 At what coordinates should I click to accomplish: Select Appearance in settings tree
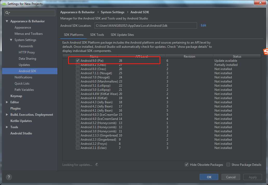(23, 28)
